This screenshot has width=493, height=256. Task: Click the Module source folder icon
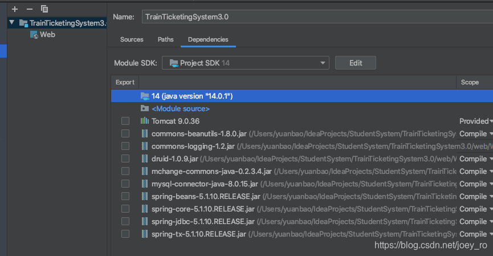pyautogui.click(x=145, y=108)
